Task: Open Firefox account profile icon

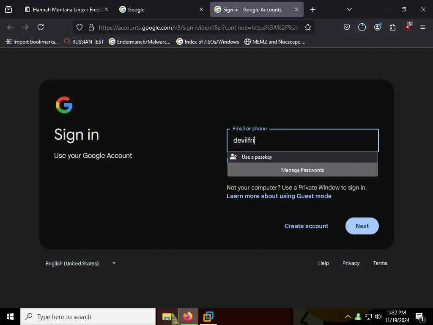Action: [x=377, y=27]
